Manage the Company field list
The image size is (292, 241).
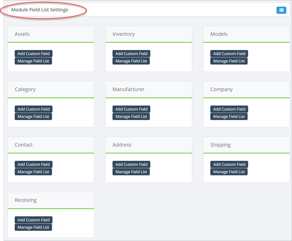(229, 116)
